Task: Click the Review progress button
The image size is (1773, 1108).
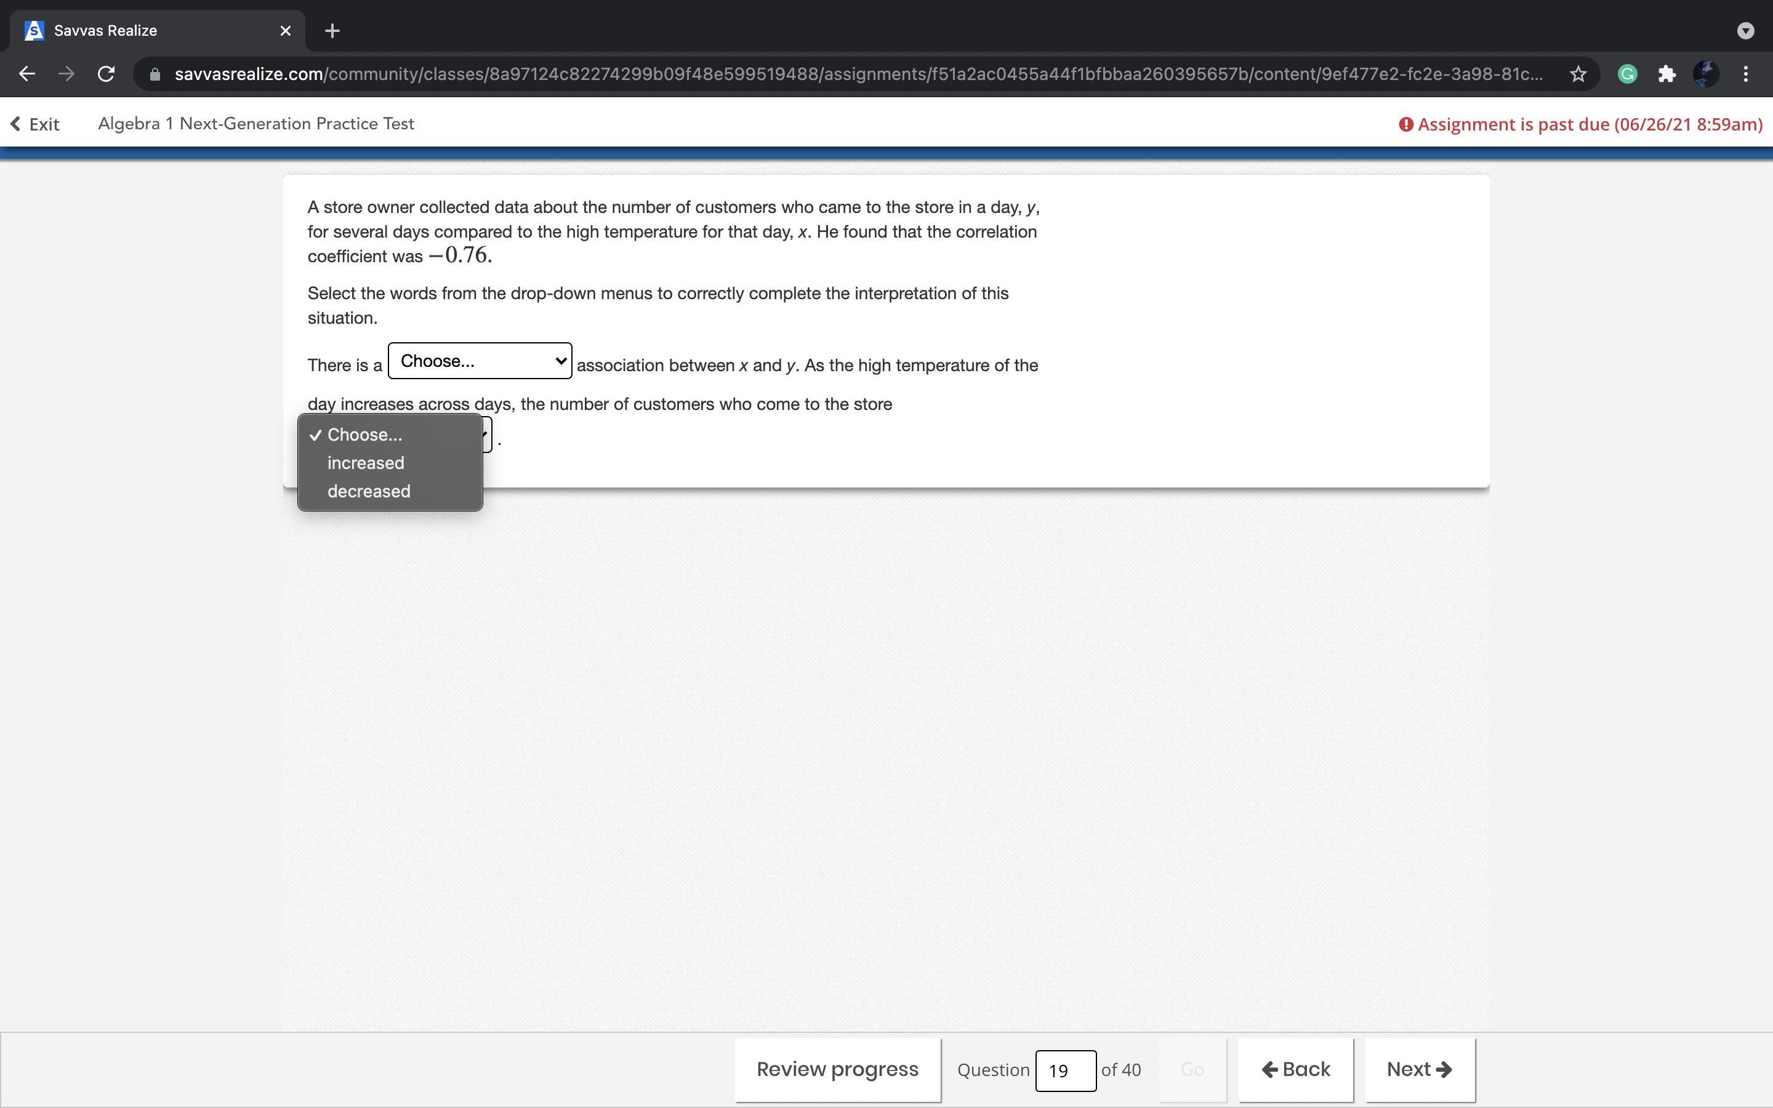Action: [x=837, y=1069]
